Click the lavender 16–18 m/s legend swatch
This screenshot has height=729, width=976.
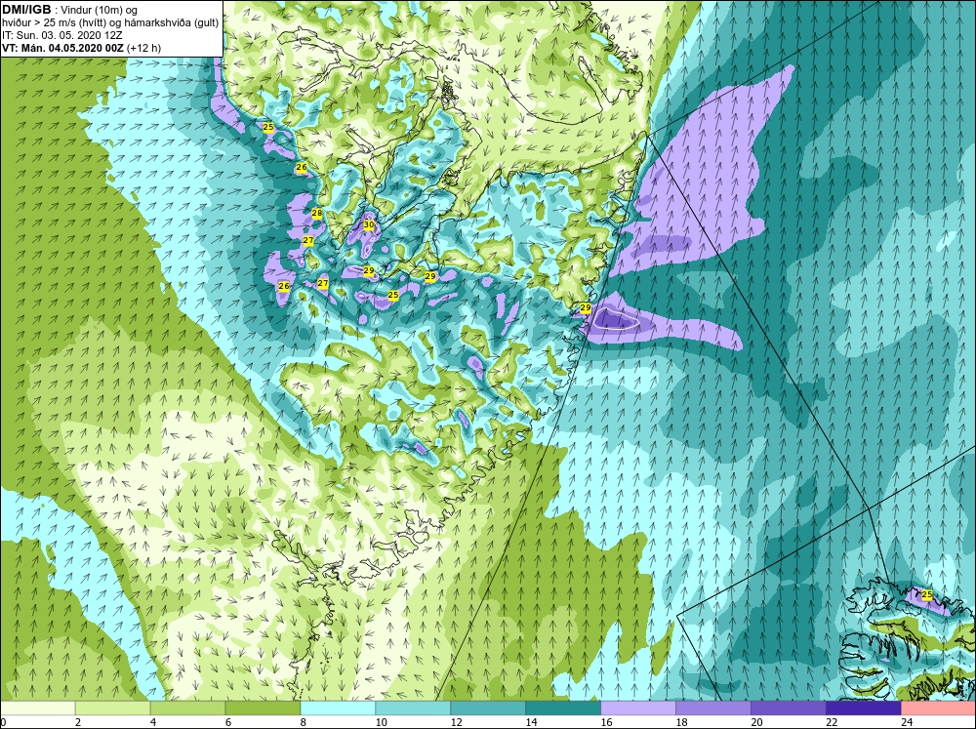tap(638, 709)
